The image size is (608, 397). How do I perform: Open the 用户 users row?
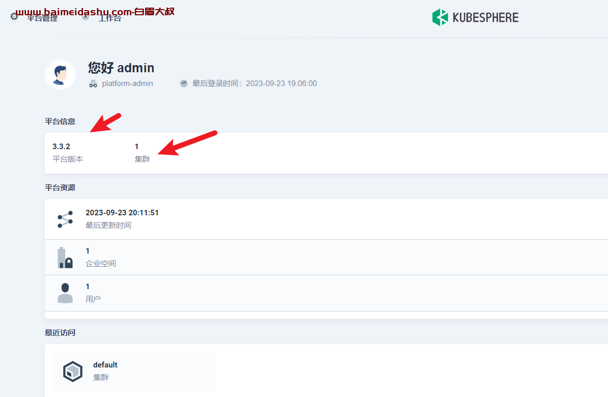[x=326, y=293]
